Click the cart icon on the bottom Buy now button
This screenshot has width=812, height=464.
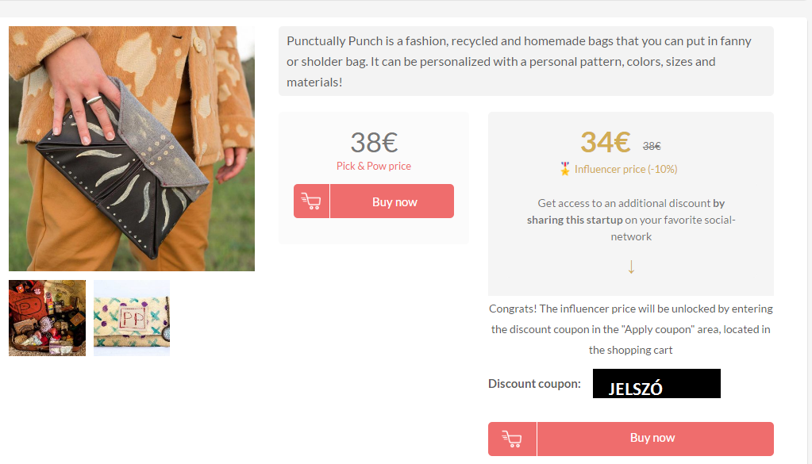512,439
